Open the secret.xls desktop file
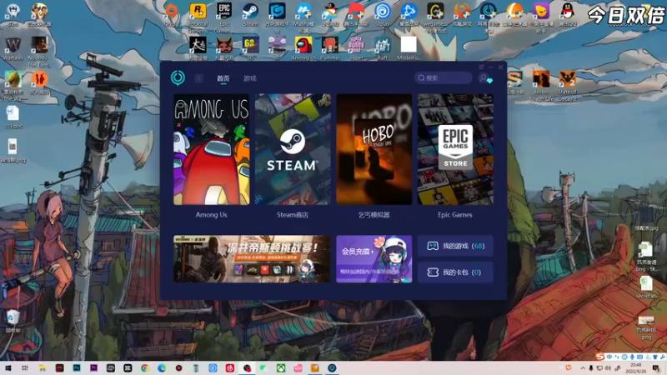This screenshot has height=375, width=667. [x=646, y=287]
